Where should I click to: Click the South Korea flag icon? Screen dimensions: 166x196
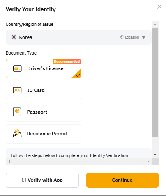pyautogui.click(x=14, y=37)
